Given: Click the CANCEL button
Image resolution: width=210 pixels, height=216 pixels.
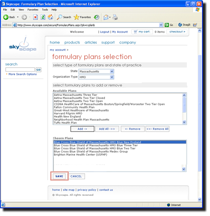Looking at the screenshot, I should coord(76,176).
